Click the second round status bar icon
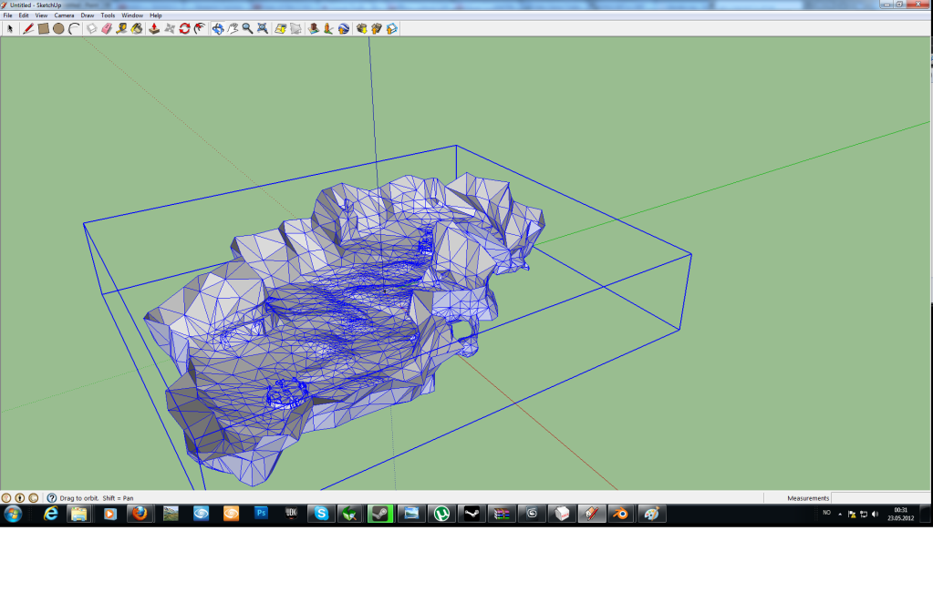 point(20,498)
